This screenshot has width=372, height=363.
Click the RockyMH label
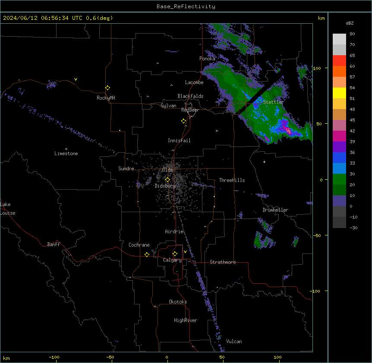106,98
